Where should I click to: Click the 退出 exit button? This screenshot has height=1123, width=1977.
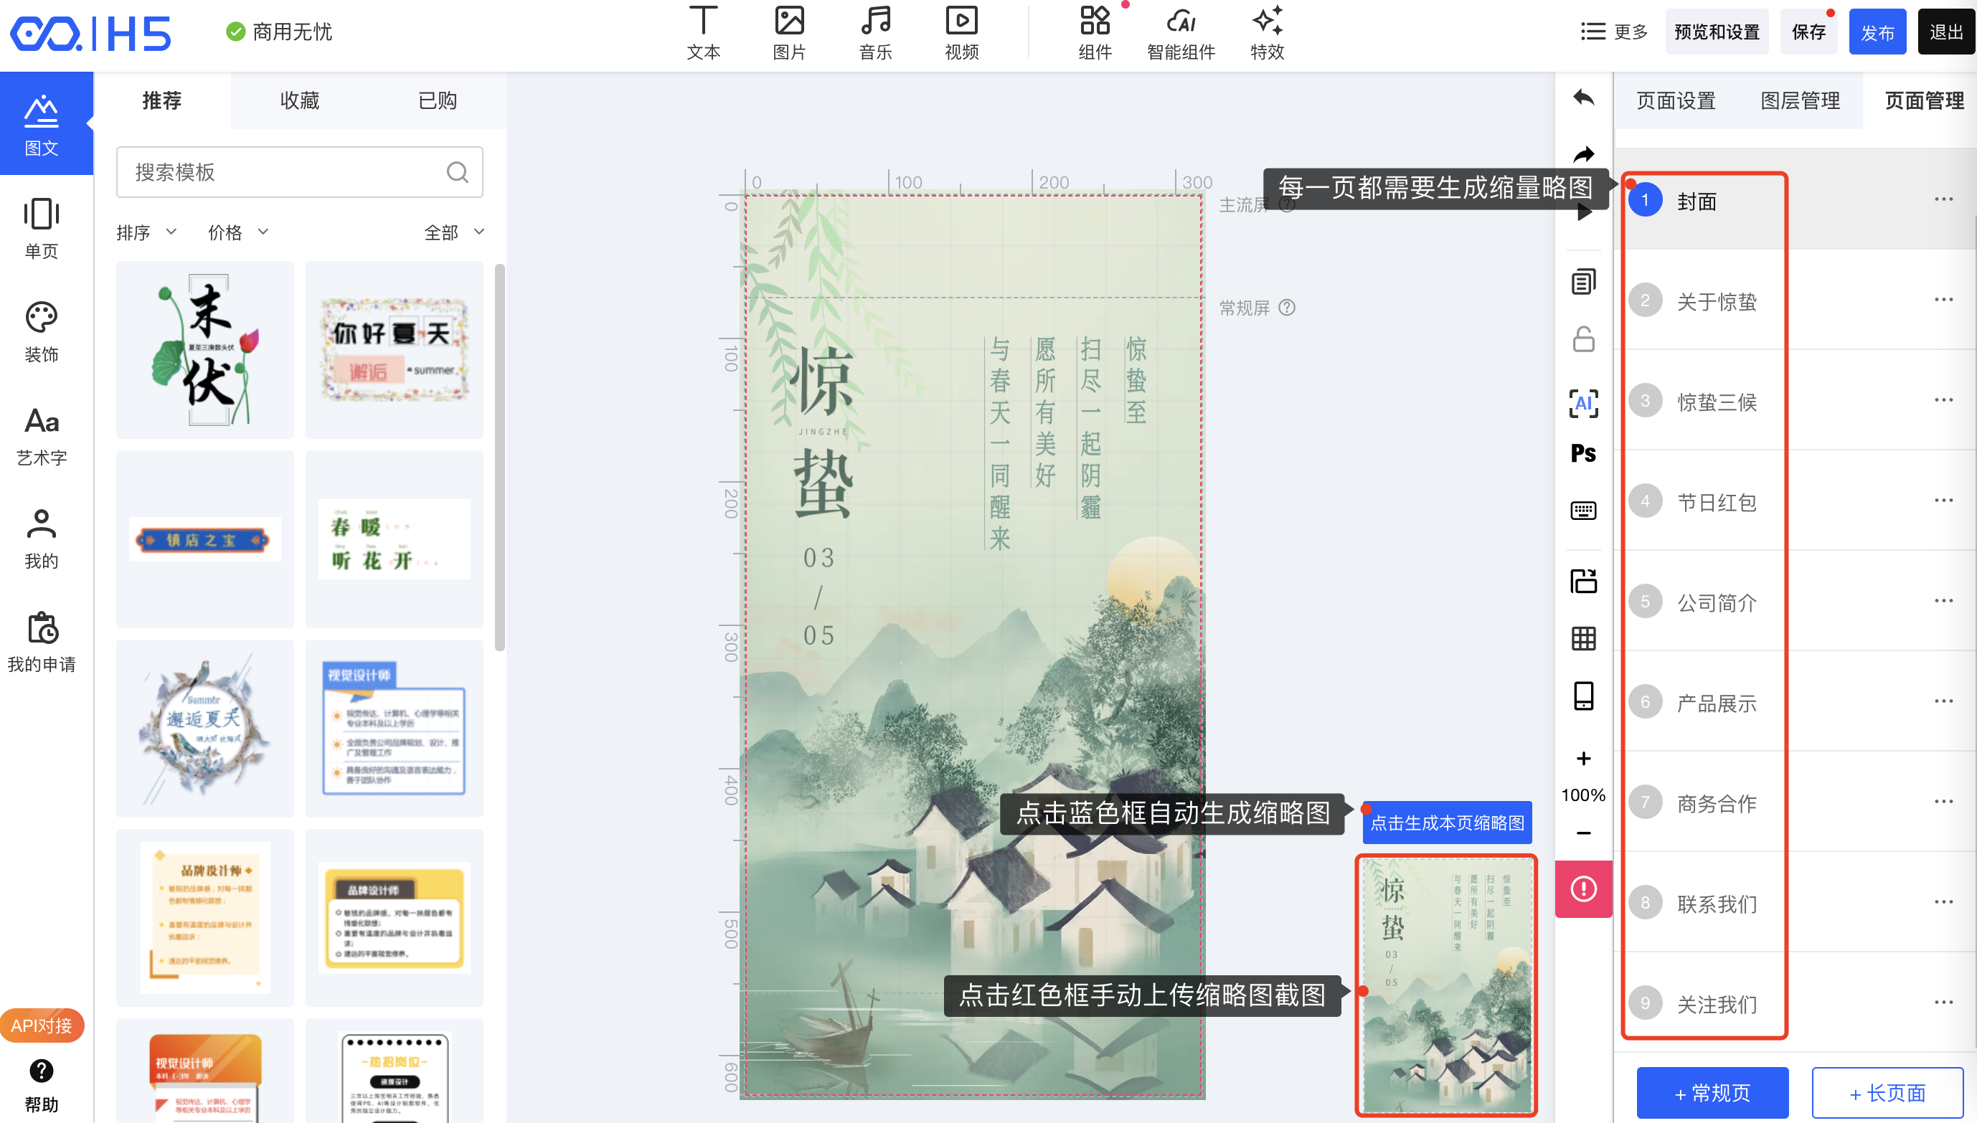(x=1946, y=32)
